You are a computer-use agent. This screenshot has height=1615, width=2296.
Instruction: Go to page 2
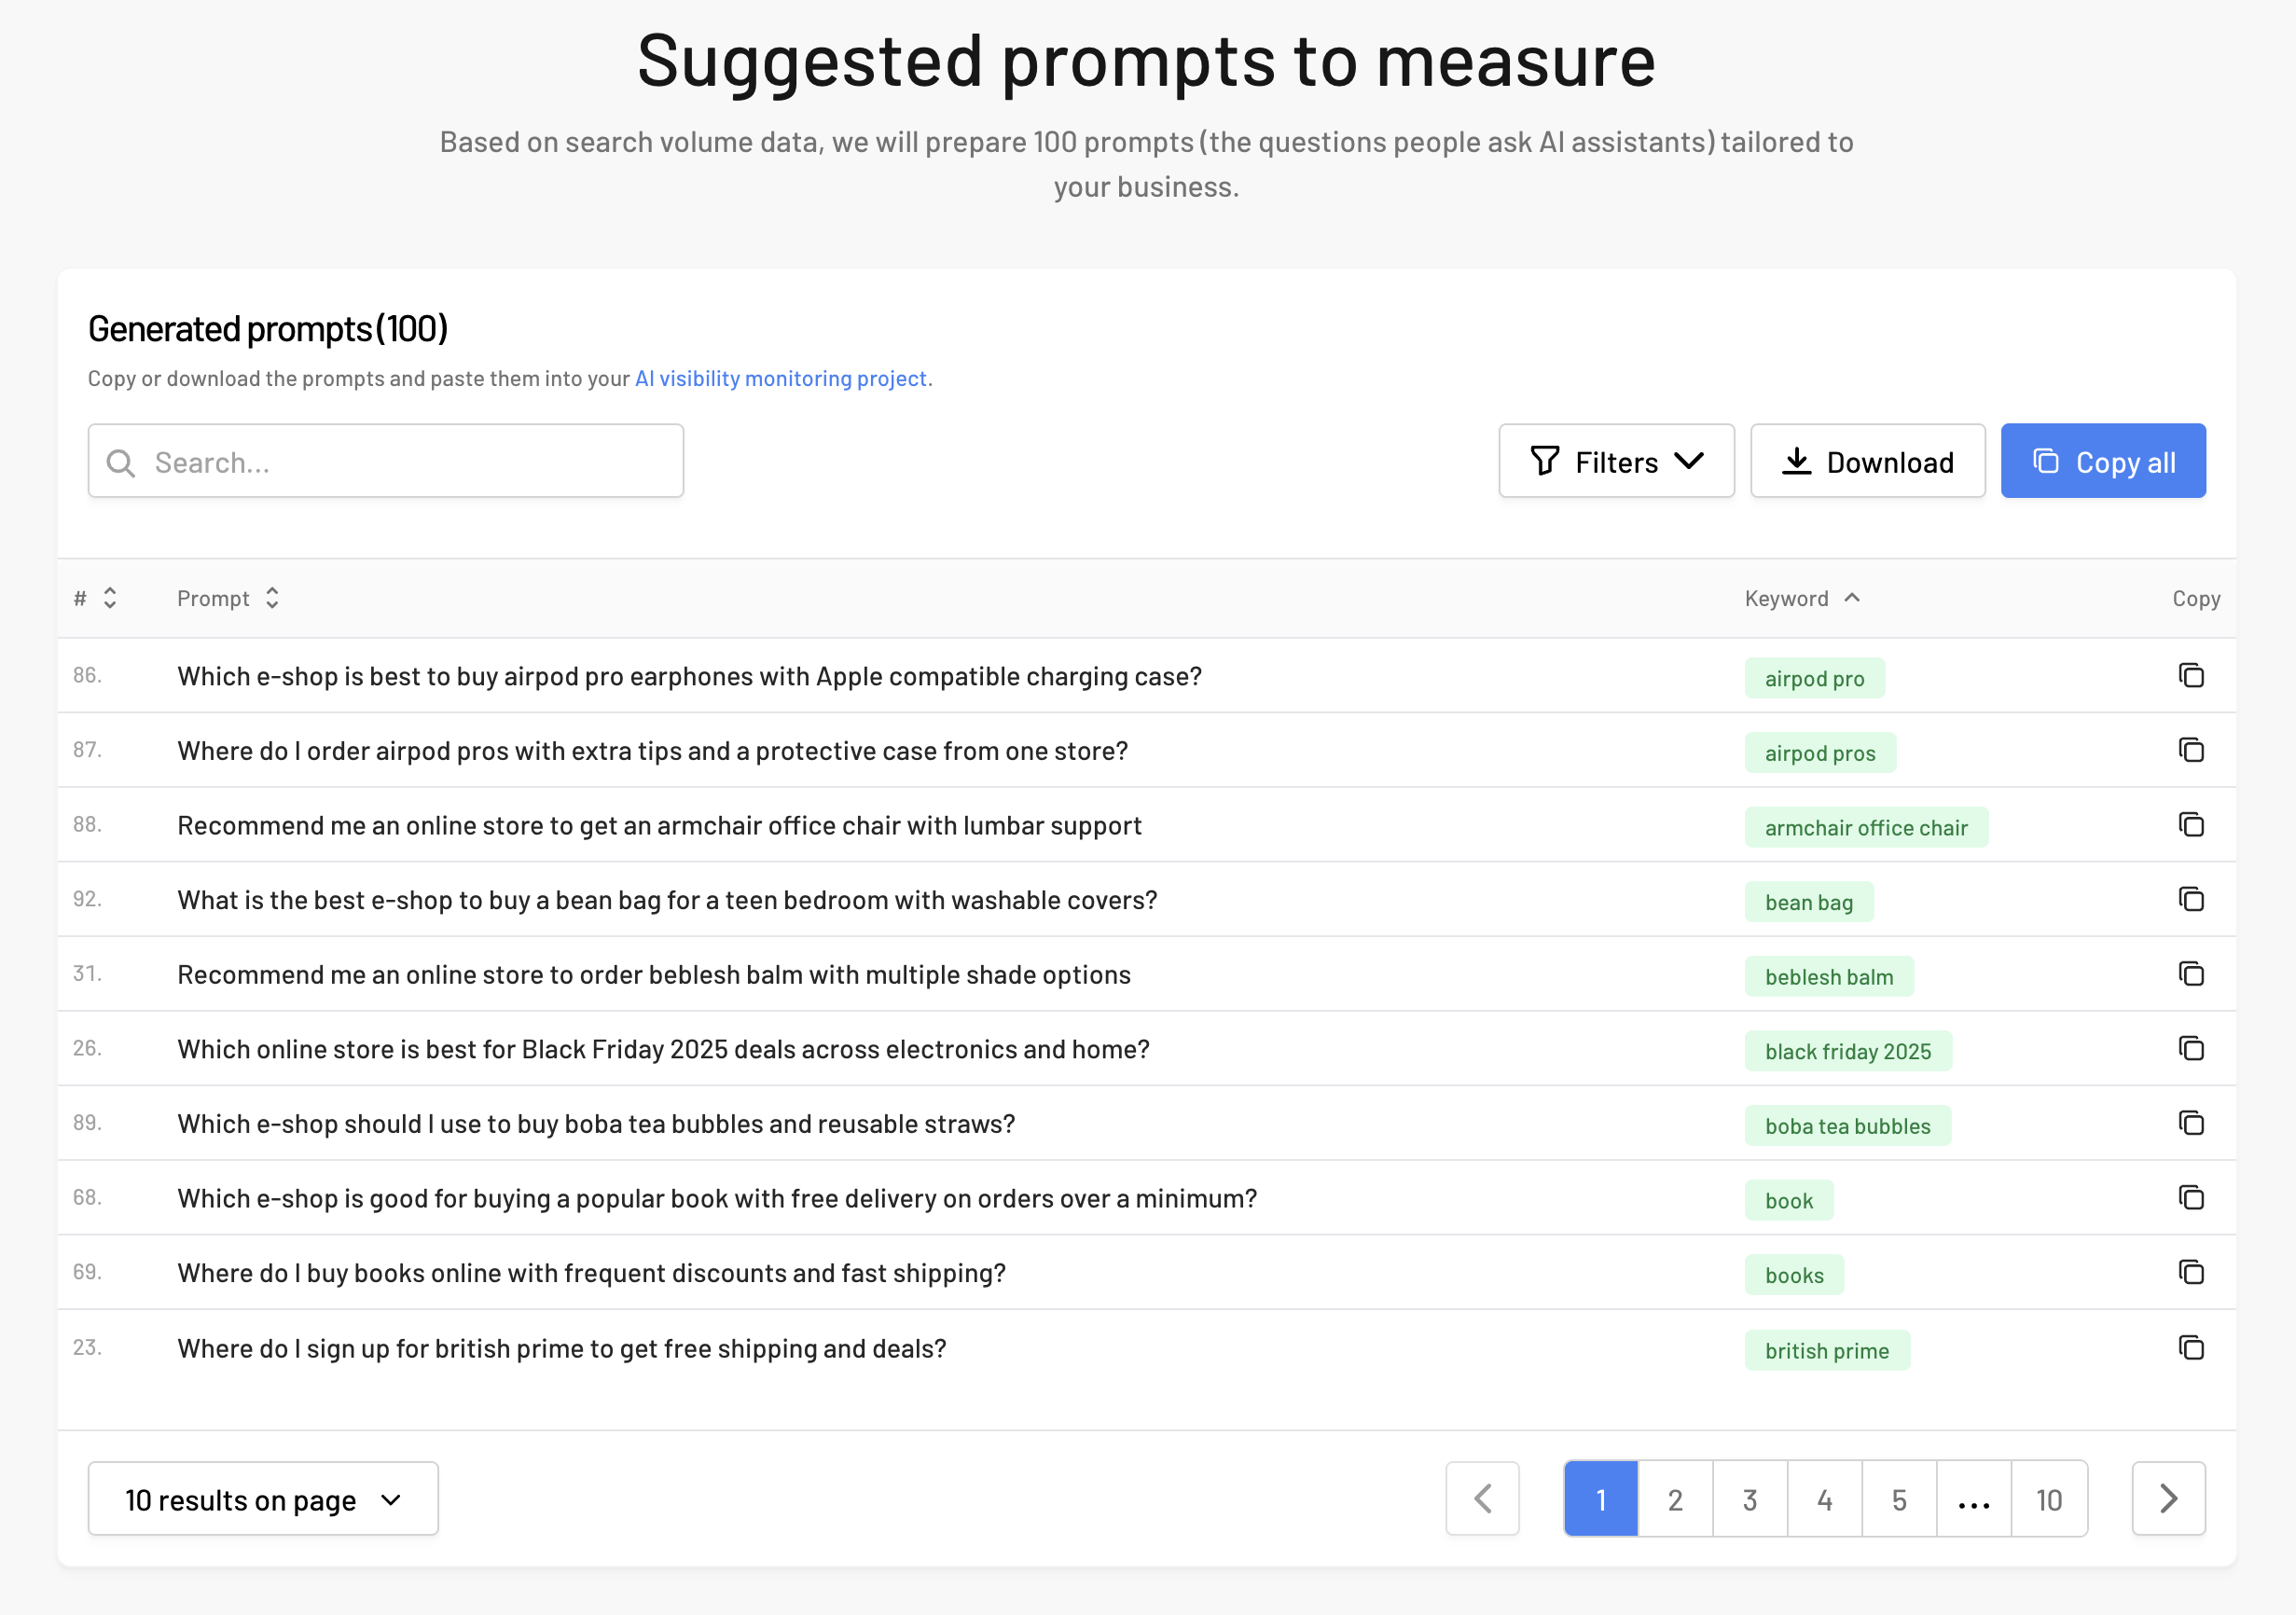tap(1675, 1499)
